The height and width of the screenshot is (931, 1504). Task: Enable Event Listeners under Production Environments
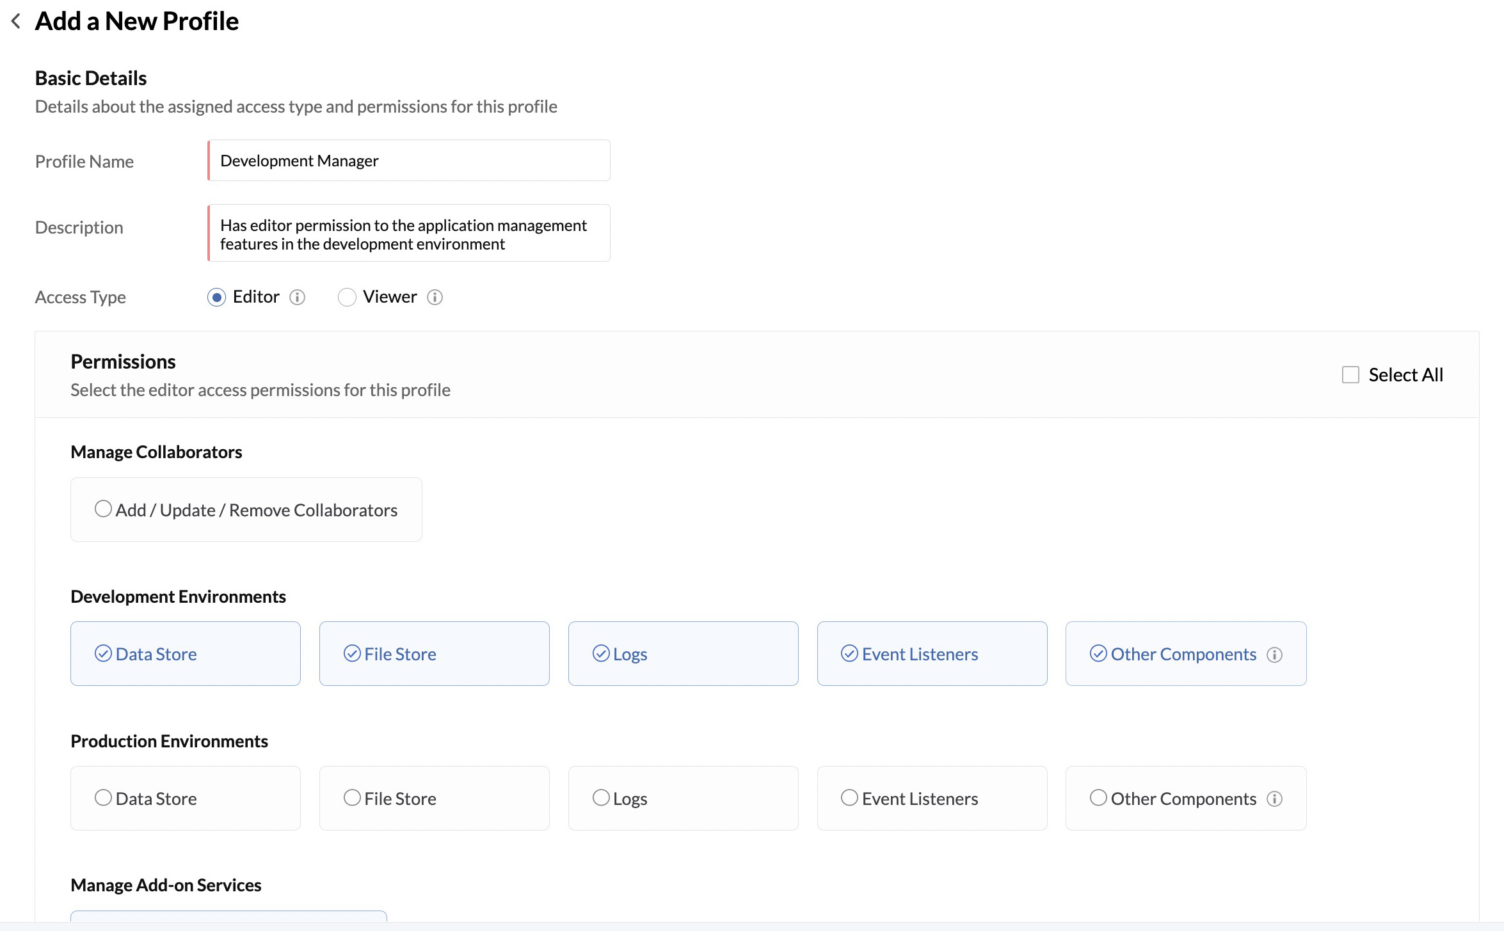pos(850,798)
